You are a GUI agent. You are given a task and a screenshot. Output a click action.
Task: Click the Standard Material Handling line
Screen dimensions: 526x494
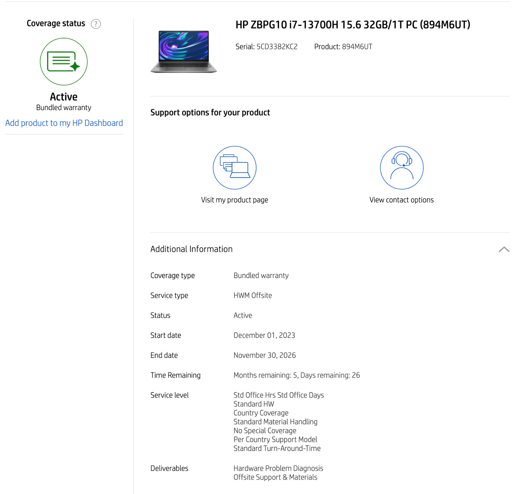coord(275,422)
